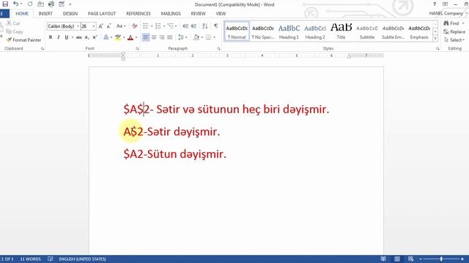Image resolution: width=469 pixels, height=263 pixels.
Task: Open the REFERENCES tab
Action: (x=139, y=13)
